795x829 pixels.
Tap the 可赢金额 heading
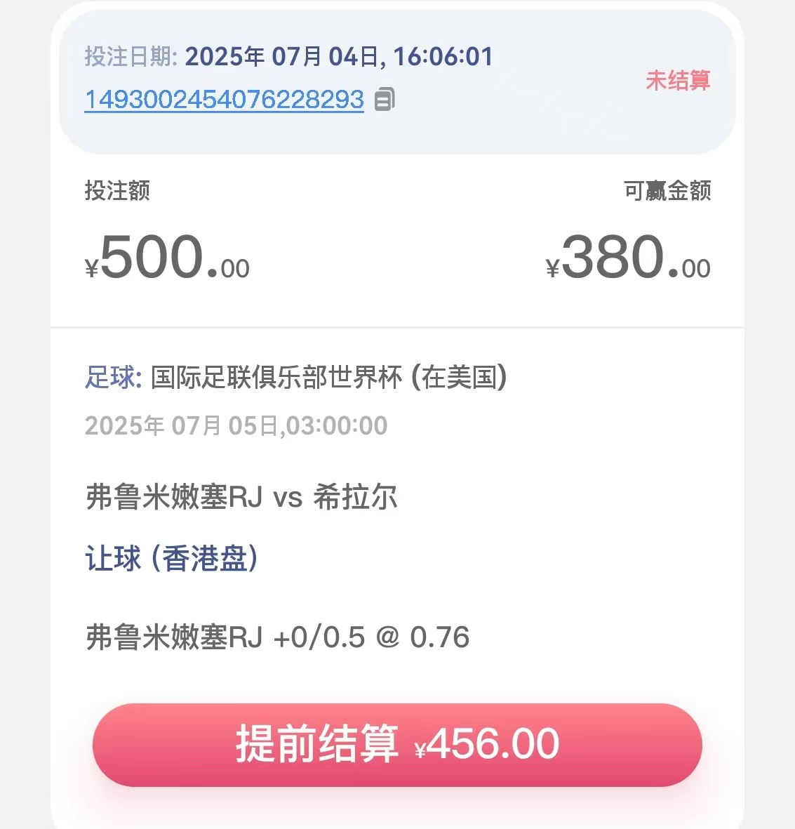point(667,190)
